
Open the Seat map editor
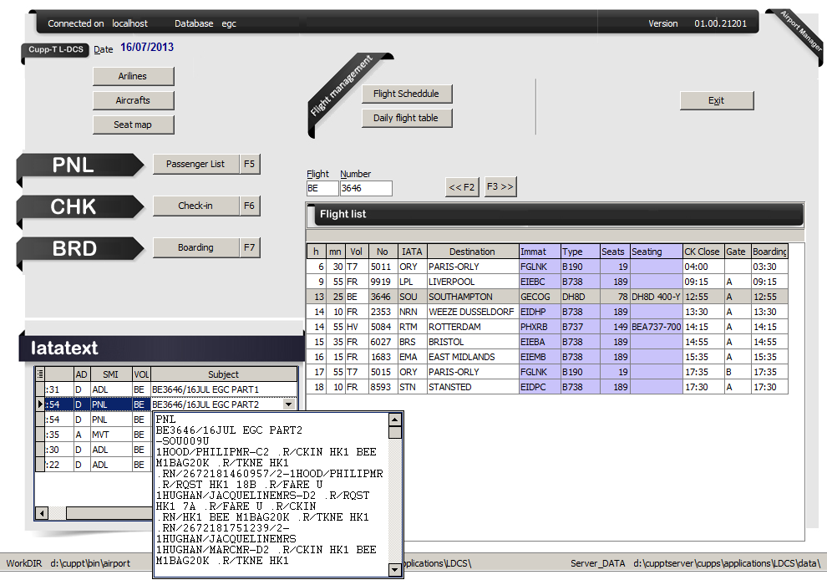click(133, 125)
